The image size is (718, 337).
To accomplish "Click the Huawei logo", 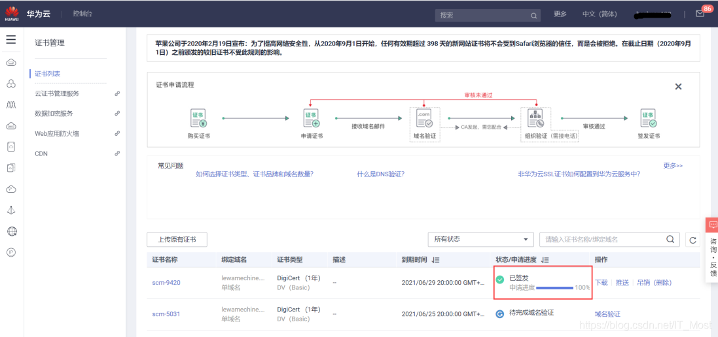I will tap(12, 14).
